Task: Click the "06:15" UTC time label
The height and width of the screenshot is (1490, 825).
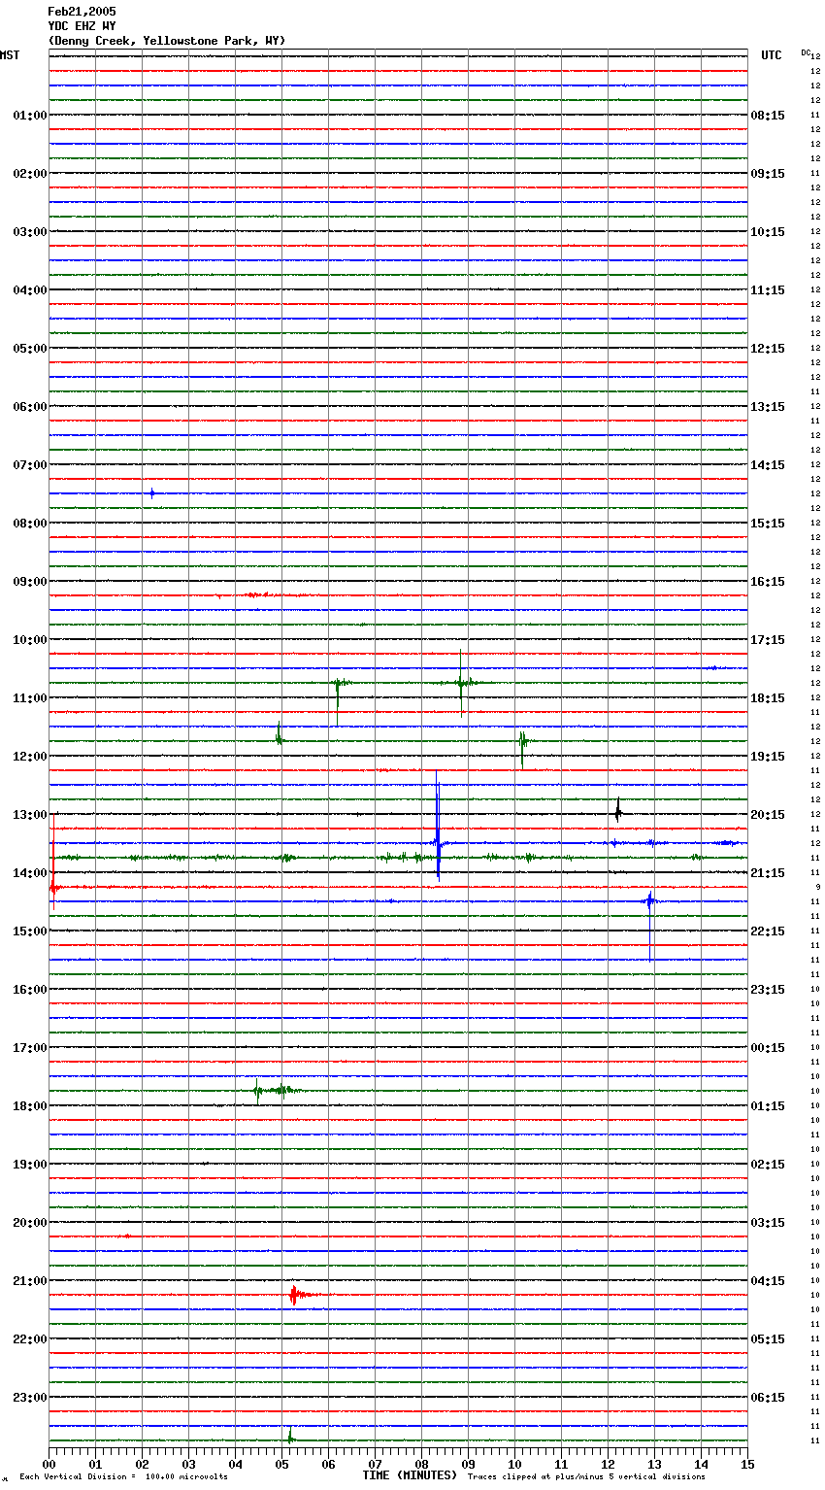Action: click(768, 1398)
